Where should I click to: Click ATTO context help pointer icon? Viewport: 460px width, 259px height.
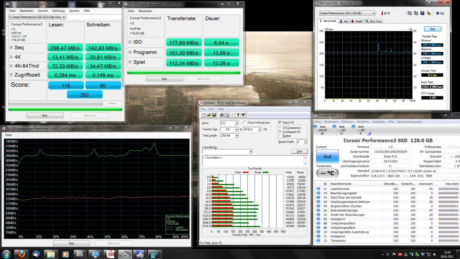point(244,115)
